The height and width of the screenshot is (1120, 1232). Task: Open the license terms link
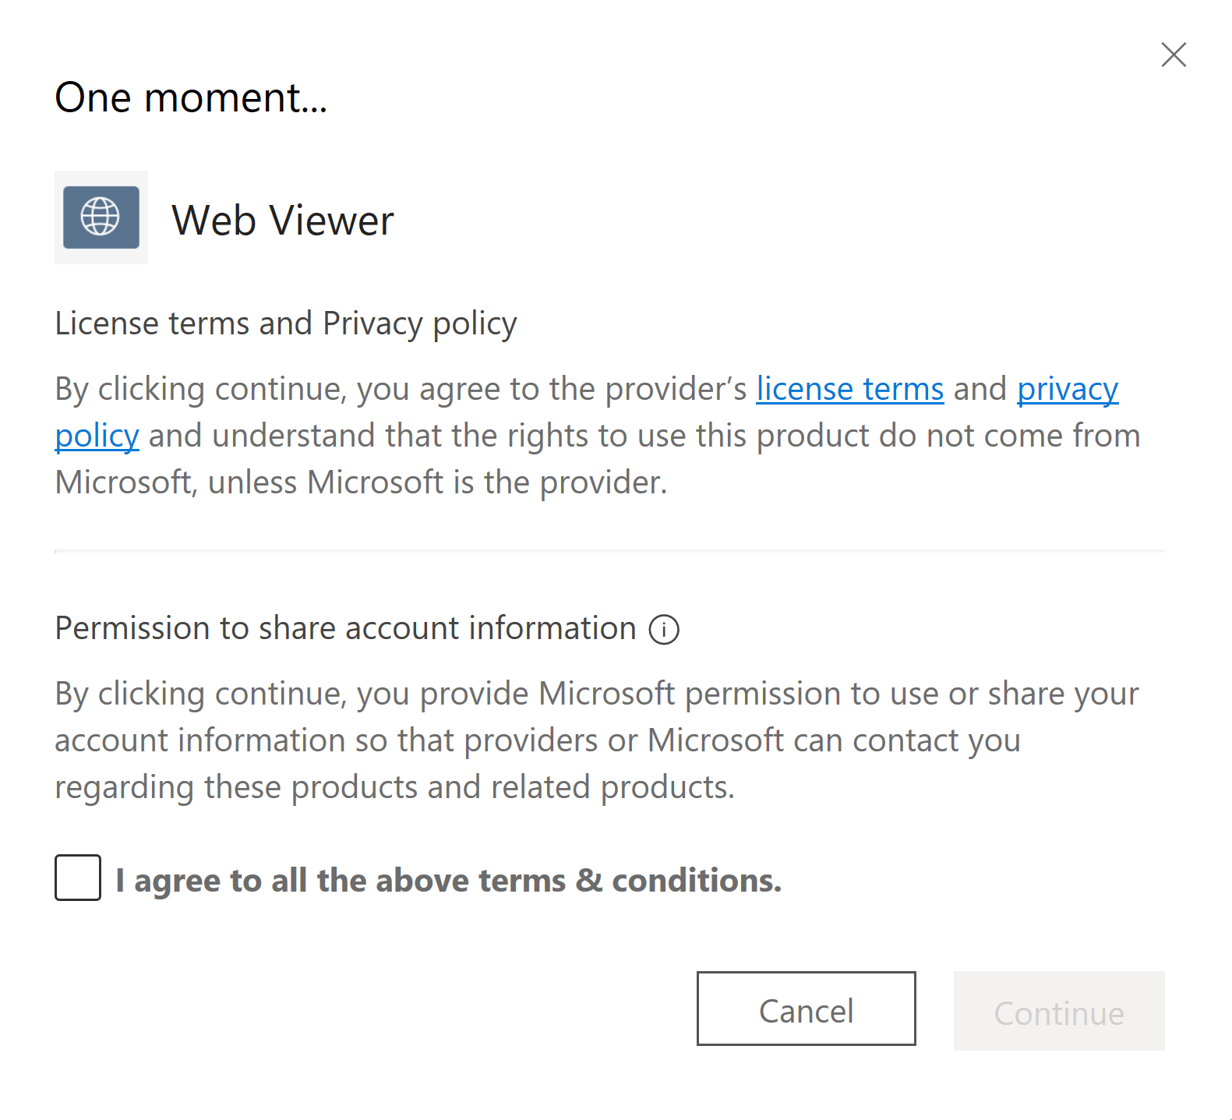(850, 389)
